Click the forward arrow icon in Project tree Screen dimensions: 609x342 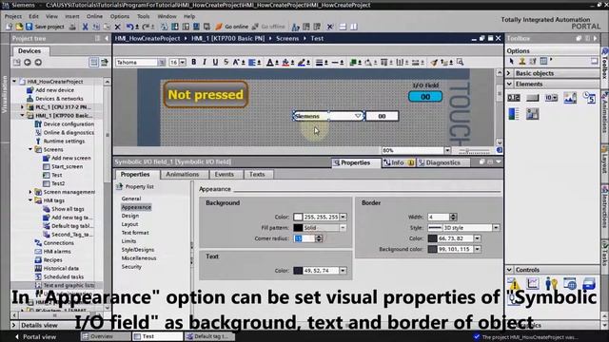[x=38, y=63]
